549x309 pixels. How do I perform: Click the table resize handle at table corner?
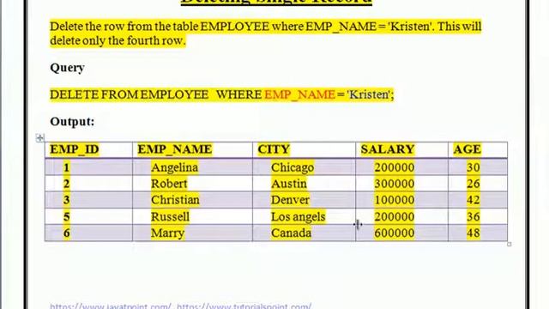[x=510, y=244]
